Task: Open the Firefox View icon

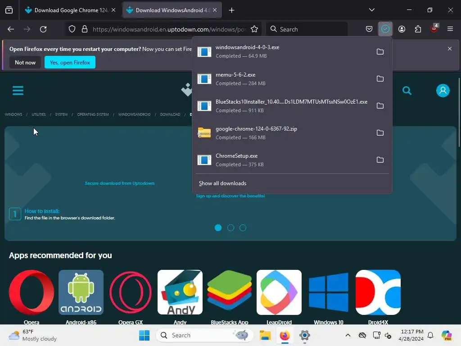Action: [x=9, y=10]
